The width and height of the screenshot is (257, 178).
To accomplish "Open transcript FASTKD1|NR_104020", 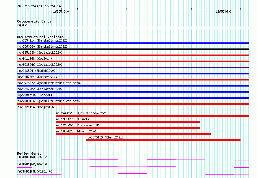I will click(32, 164).
